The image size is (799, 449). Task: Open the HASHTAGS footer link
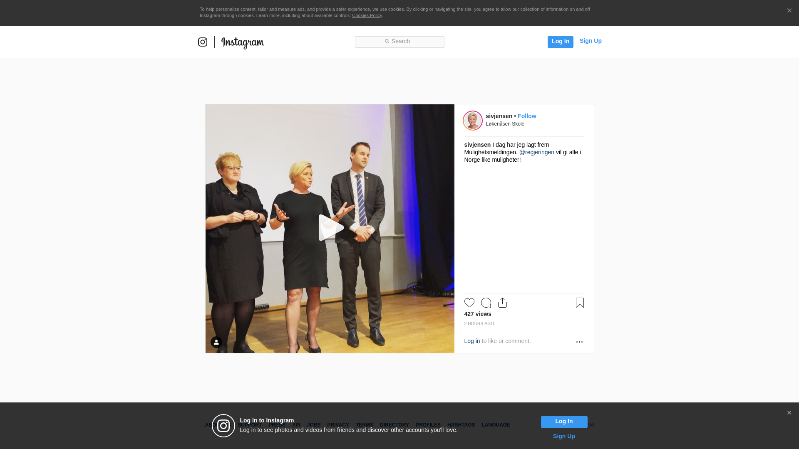click(x=461, y=425)
